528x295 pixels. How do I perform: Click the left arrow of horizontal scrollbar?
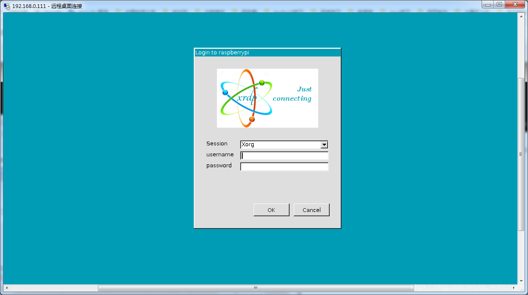(6, 288)
